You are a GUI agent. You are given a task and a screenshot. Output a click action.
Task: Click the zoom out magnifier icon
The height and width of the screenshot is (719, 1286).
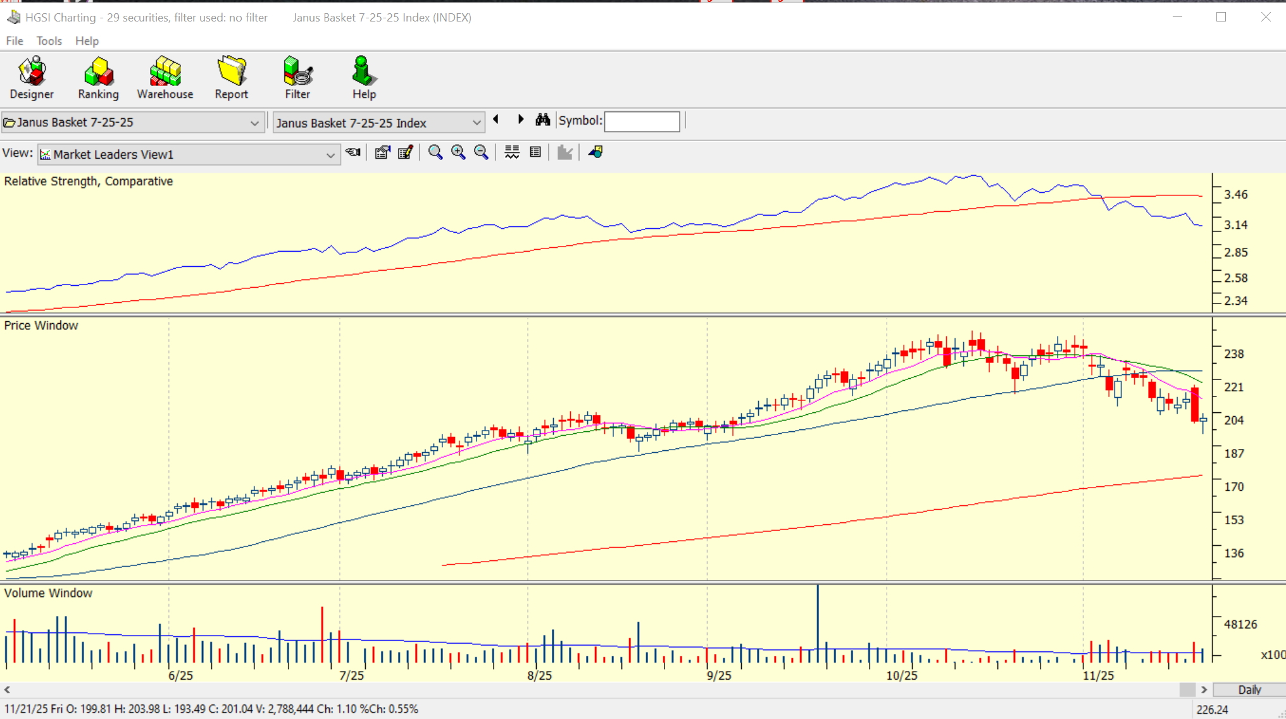coord(481,152)
